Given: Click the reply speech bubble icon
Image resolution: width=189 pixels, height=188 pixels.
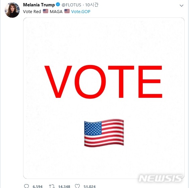Looking at the screenshot, I should (26, 186).
